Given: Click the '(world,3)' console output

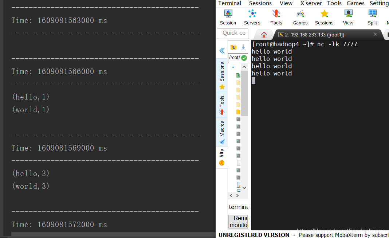Looking at the screenshot, I should pyautogui.click(x=31, y=186).
